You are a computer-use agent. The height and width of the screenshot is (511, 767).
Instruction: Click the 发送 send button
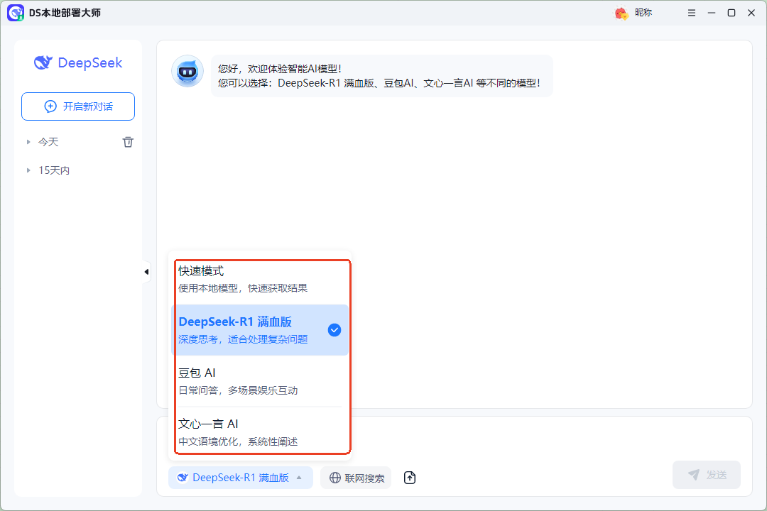(x=707, y=474)
